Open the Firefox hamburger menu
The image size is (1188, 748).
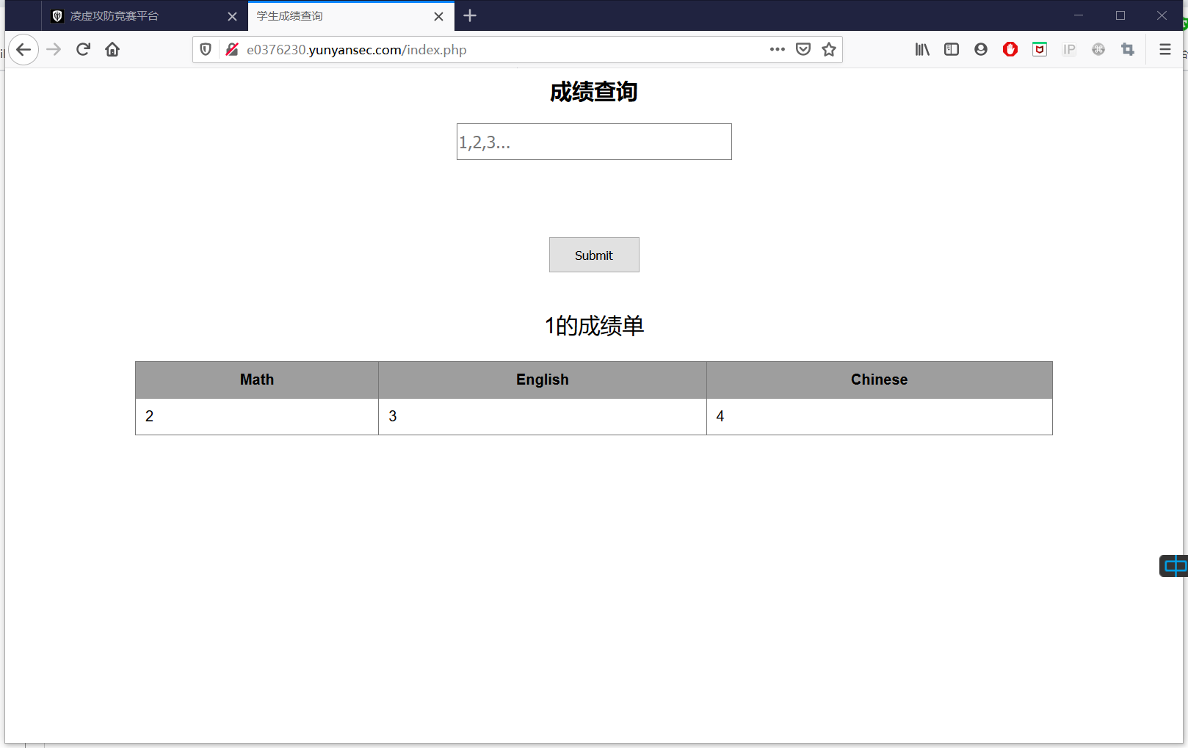pyautogui.click(x=1165, y=49)
